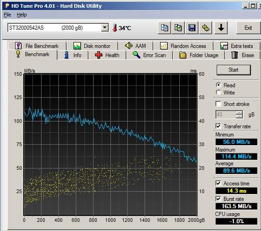Toggle the Burst rate checkbox
This screenshot has height=231, width=261.
click(x=218, y=199)
